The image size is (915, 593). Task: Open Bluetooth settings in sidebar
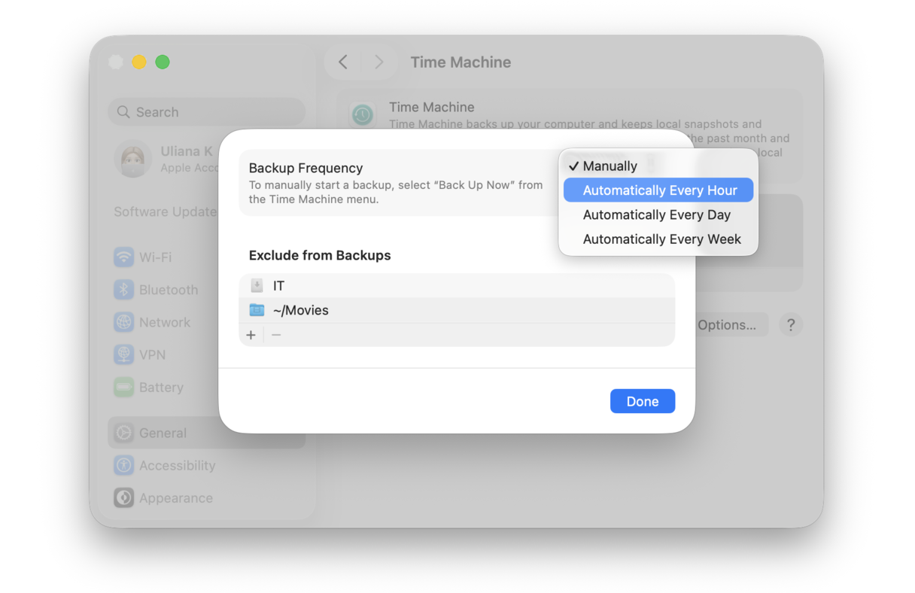[x=207, y=290]
